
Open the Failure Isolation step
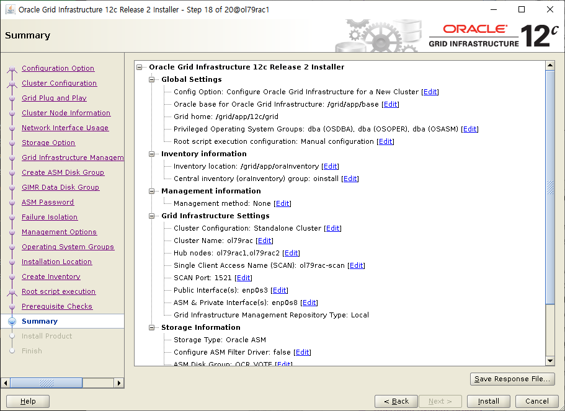tap(50, 217)
